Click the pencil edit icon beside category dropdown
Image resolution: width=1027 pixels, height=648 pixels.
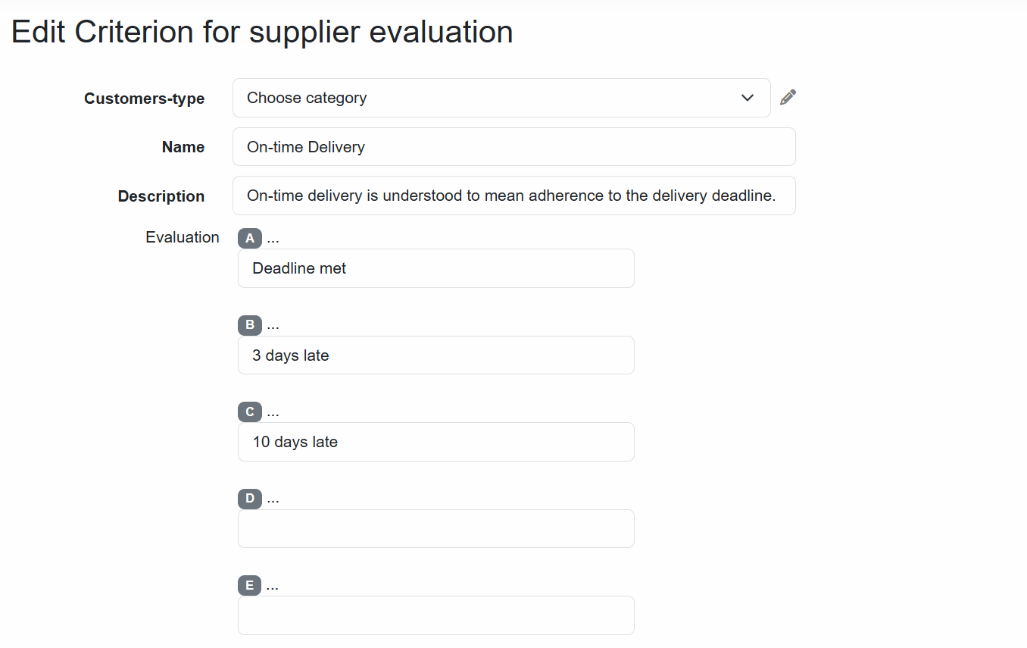click(x=788, y=97)
